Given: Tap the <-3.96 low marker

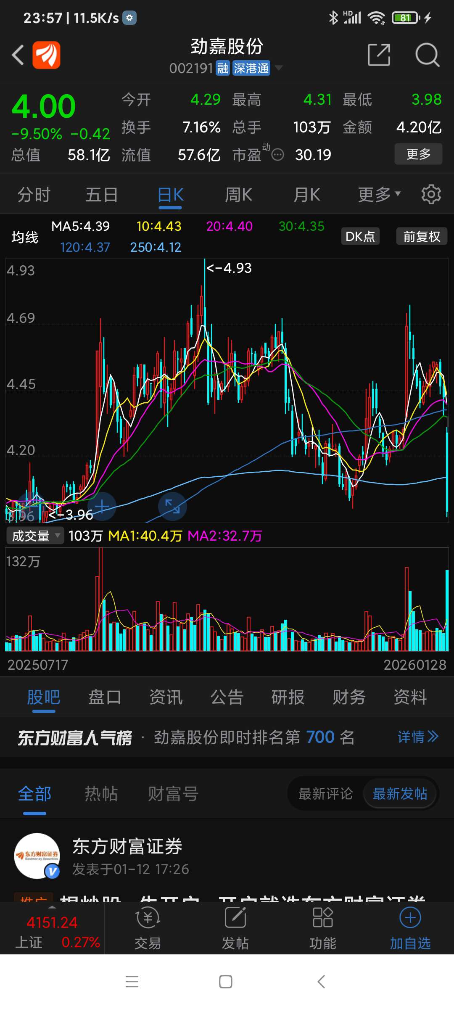Looking at the screenshot, I should 71,515.
